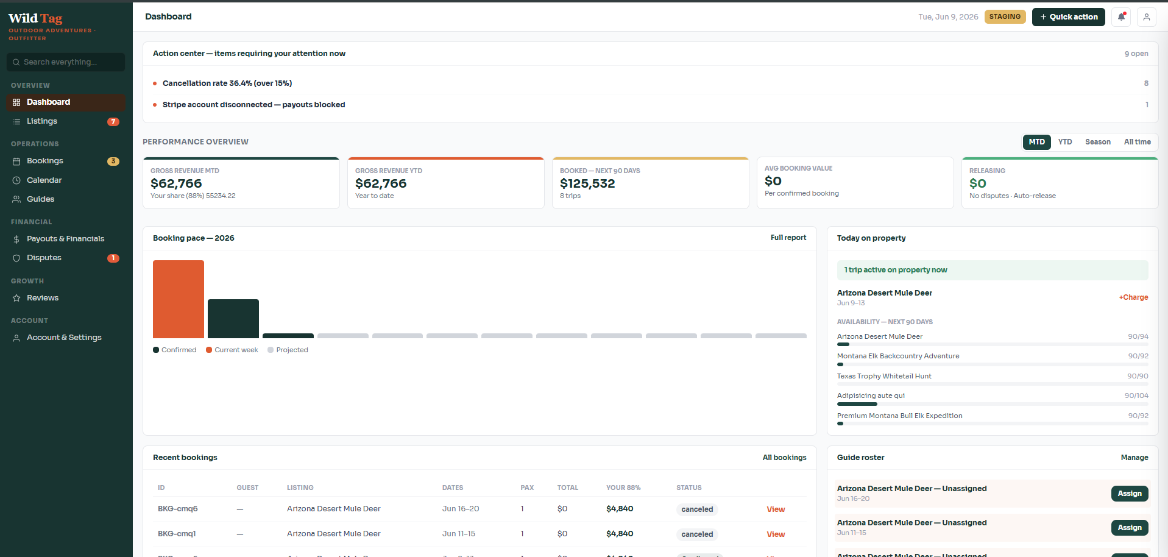The height and width of the screenshot is (557, 1168).
Task: Click the Avg Booking Value card
Action: (x=855, y=183)
